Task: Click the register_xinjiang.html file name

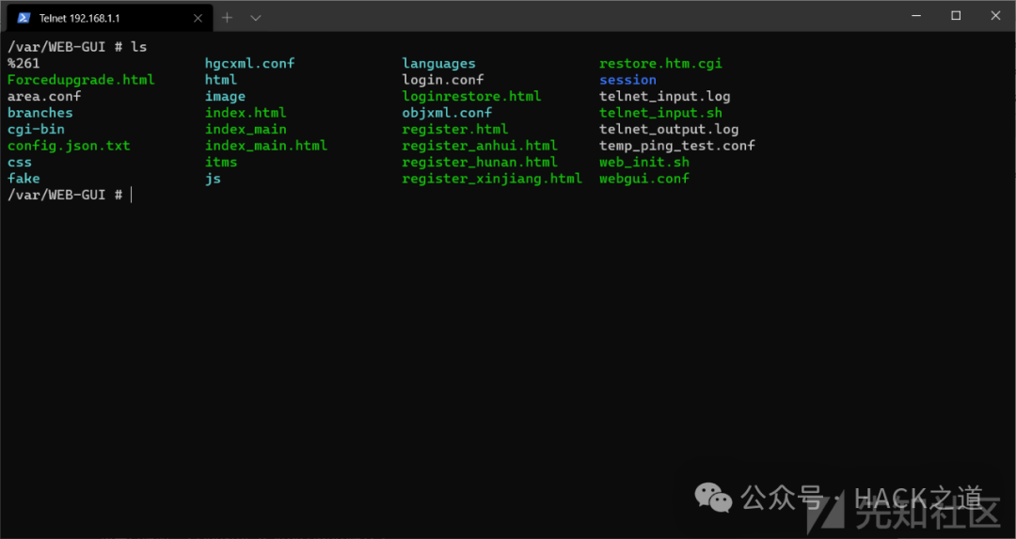Action: (491, 179)
